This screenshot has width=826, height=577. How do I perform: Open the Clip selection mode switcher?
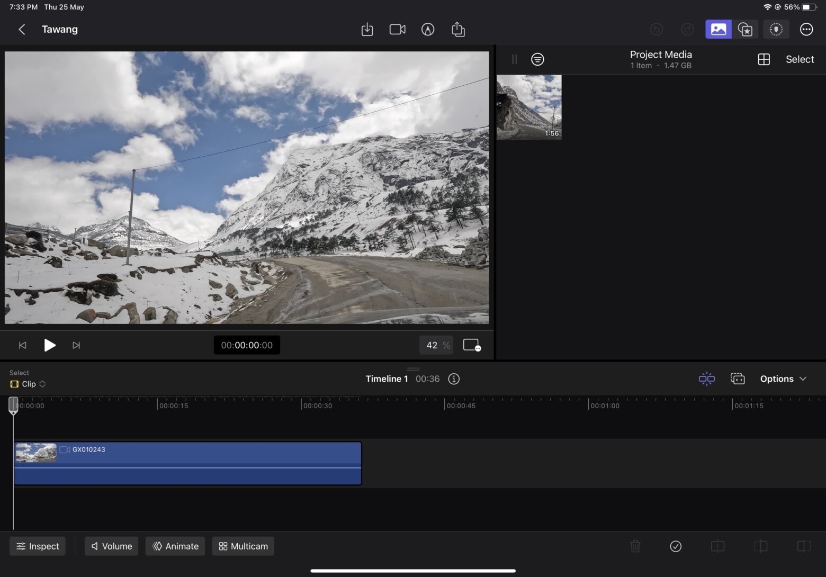pyautogui.click(x=27, y=384)
